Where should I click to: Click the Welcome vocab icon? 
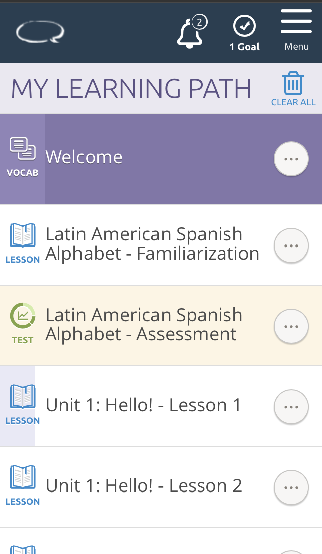(x=23, y=150)
